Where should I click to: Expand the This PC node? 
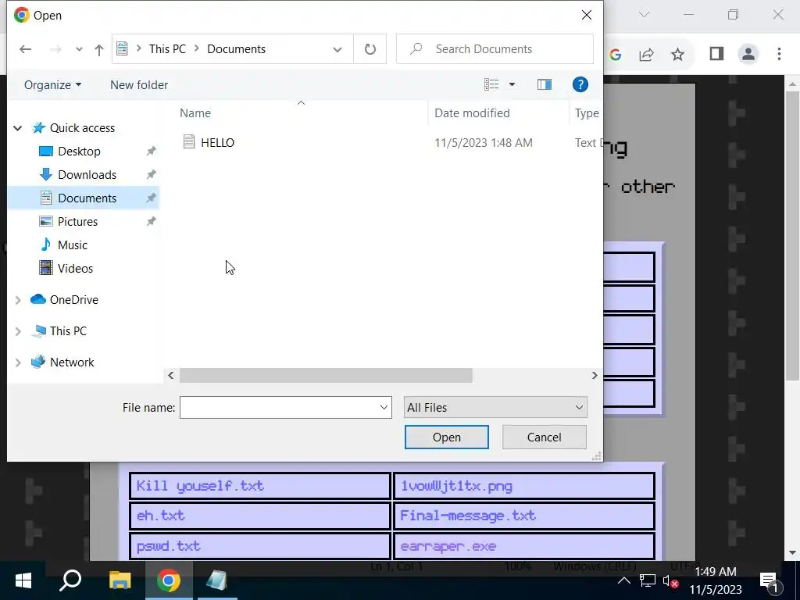pos(18,331)
